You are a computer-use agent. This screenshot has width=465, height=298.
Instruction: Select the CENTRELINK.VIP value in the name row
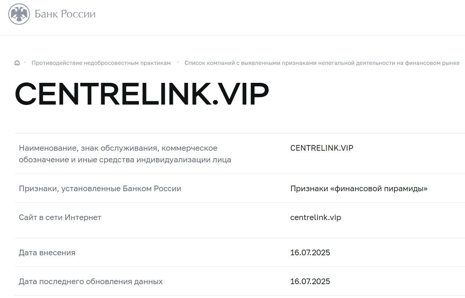(x=322, y=148)
